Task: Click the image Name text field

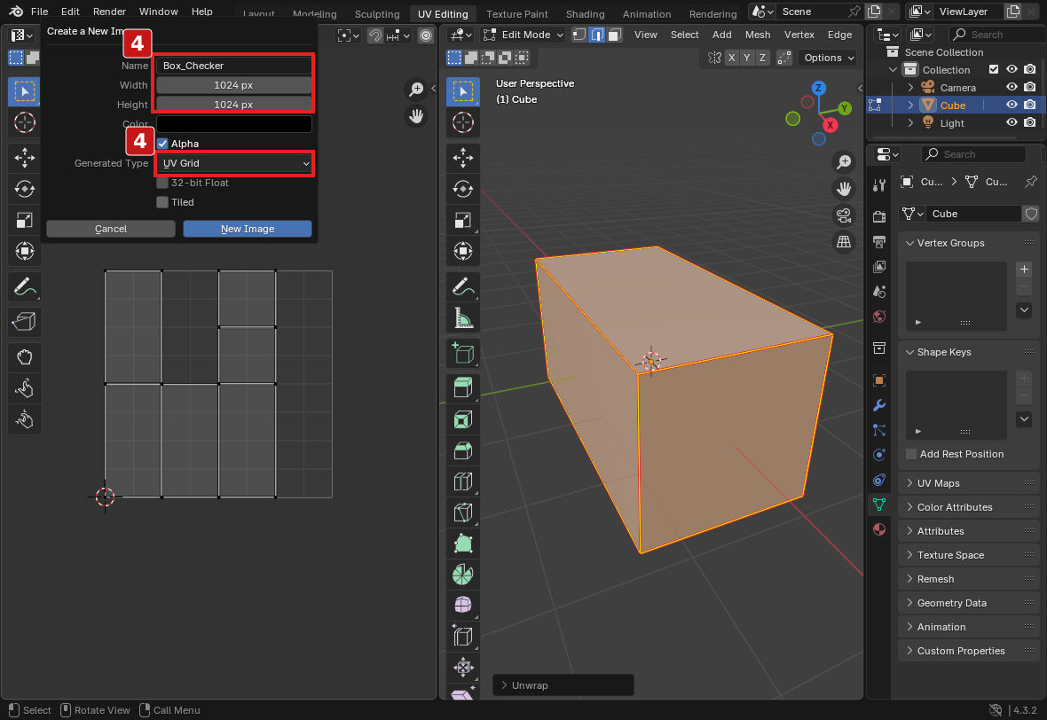Action: (x=233, y=66)
